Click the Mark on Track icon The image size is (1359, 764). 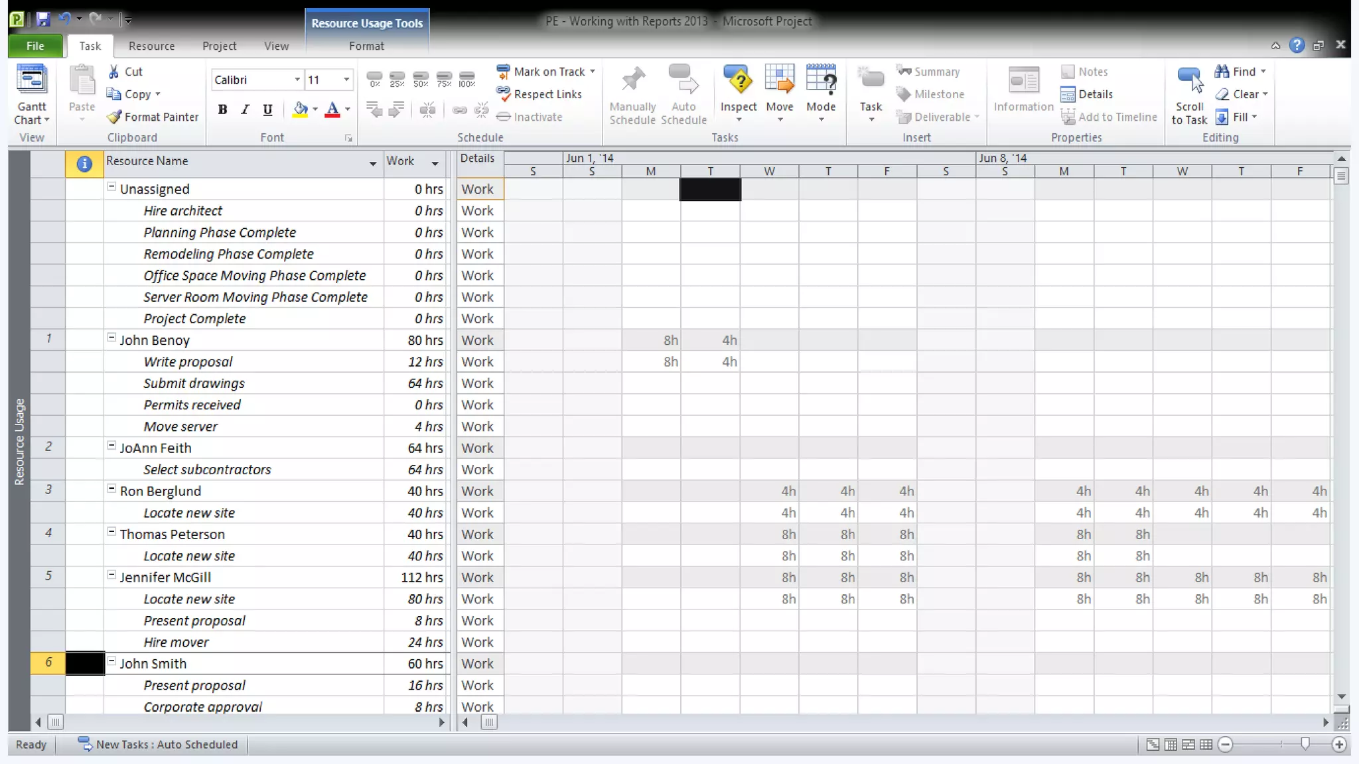(x=504, y=72)
